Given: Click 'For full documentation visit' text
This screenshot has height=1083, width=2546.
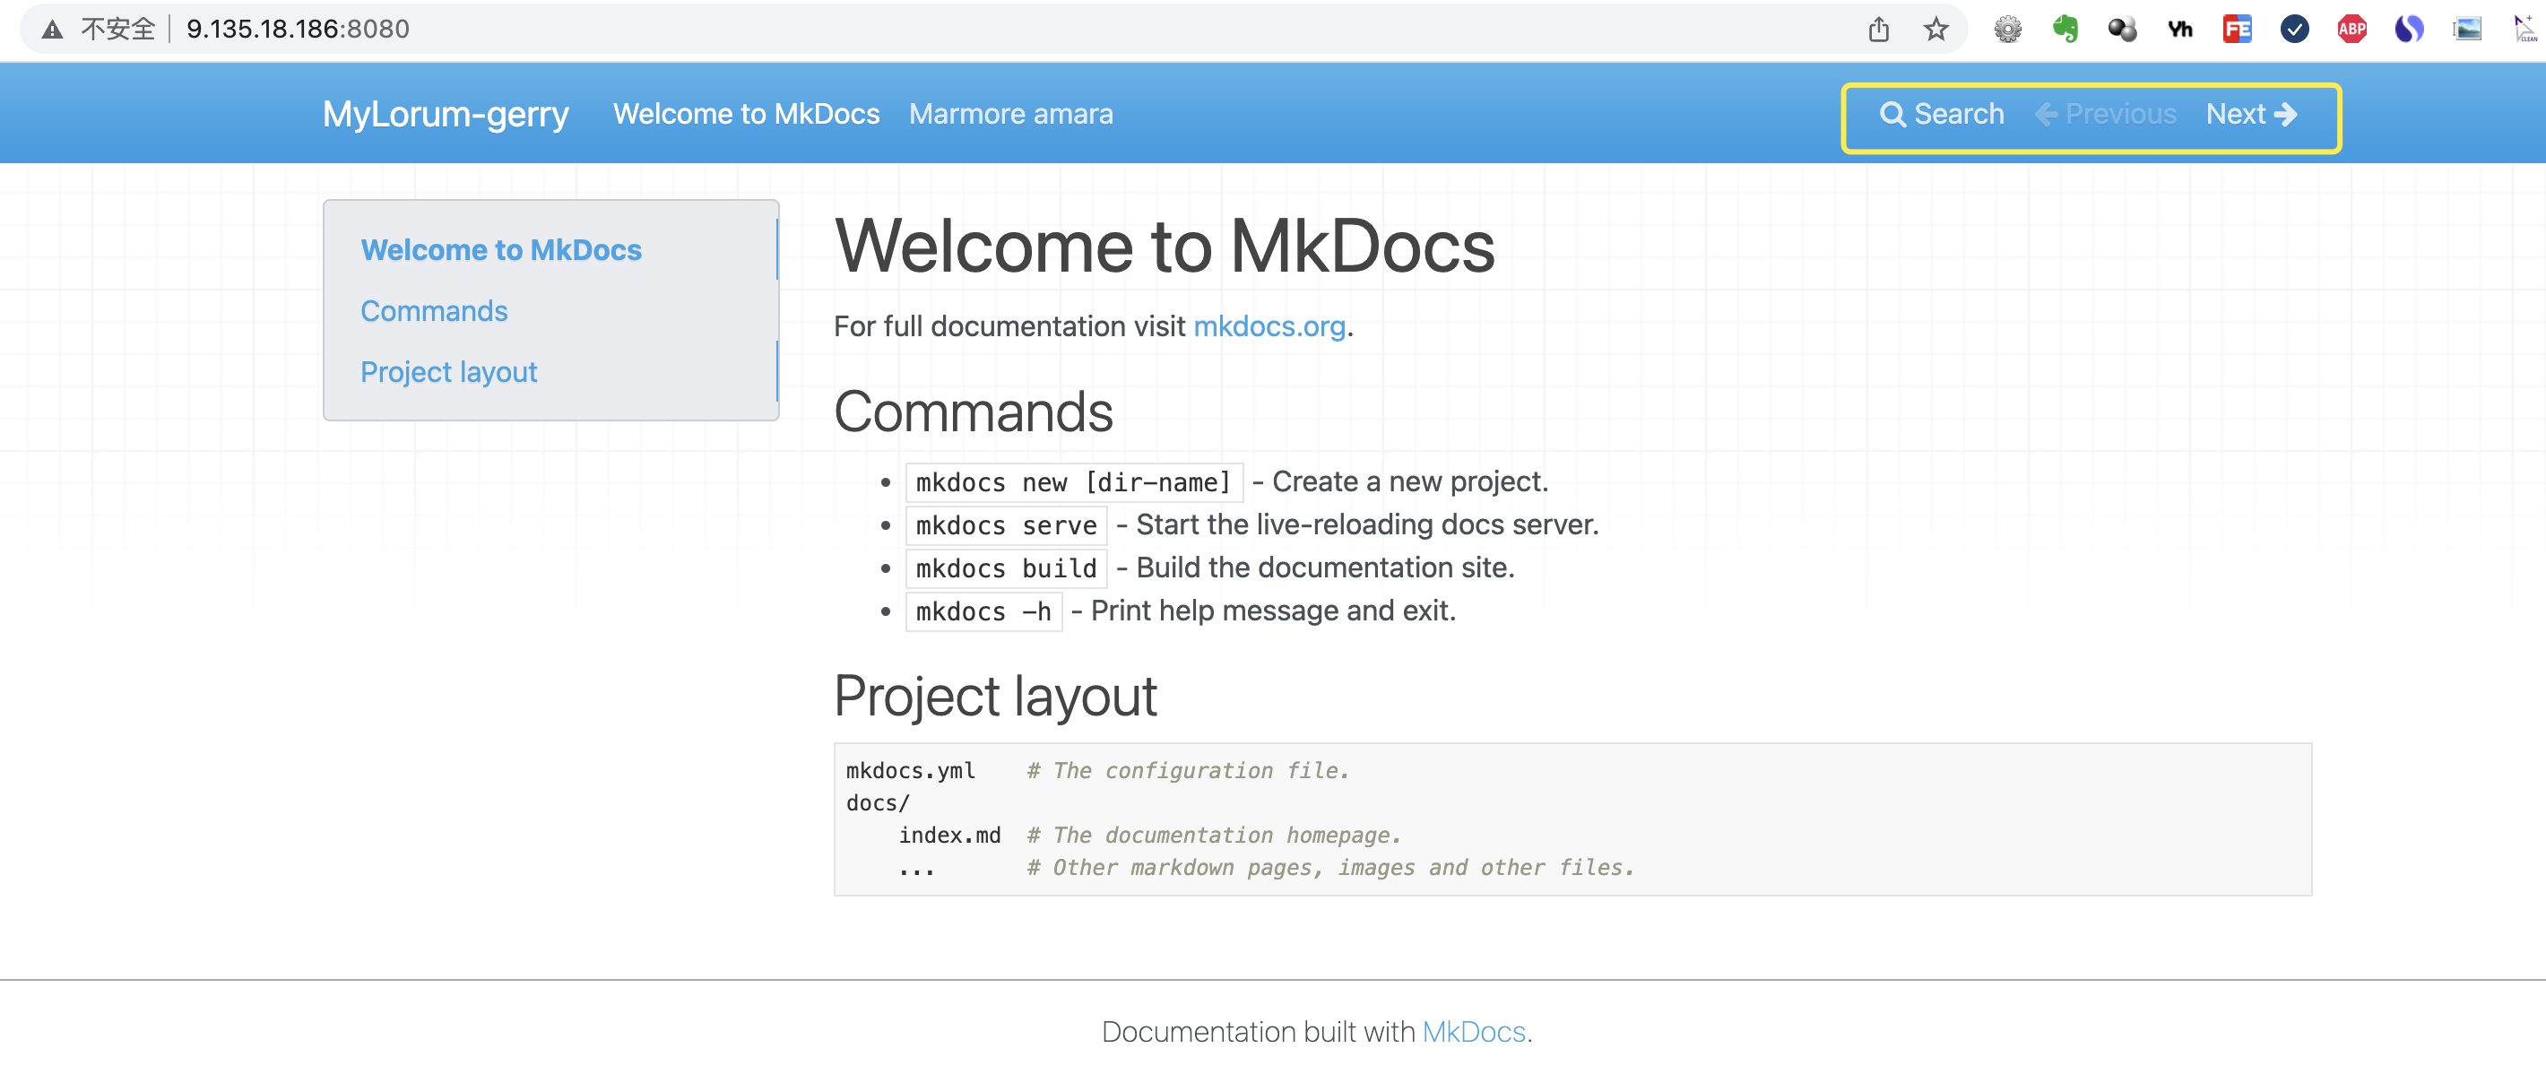Looking at the screenshot, I should point(1009,326).
